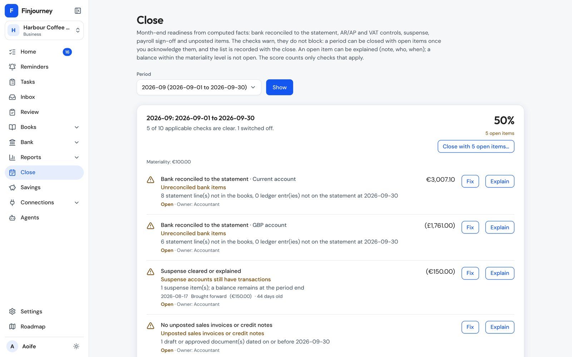The width and height of the screenshot is (572, 357).
Task: Click Close with 5 open items button
Action: [x=476, y=146]
